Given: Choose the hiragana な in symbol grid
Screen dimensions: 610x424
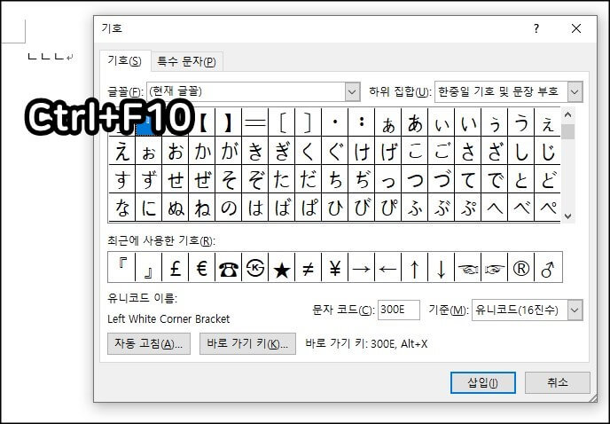Looking at the screenshot, I should pos(121,208).
